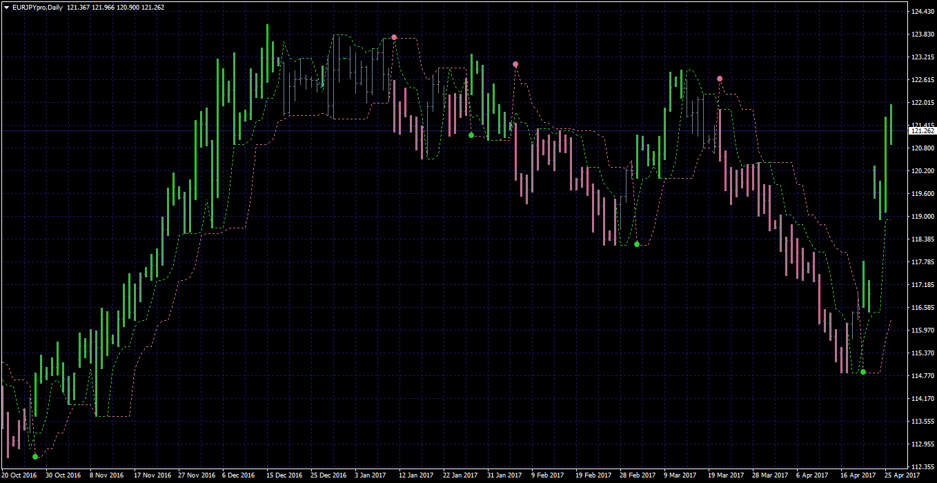Click the 9 Mar 2017 date on time axis

pos(680,475)
